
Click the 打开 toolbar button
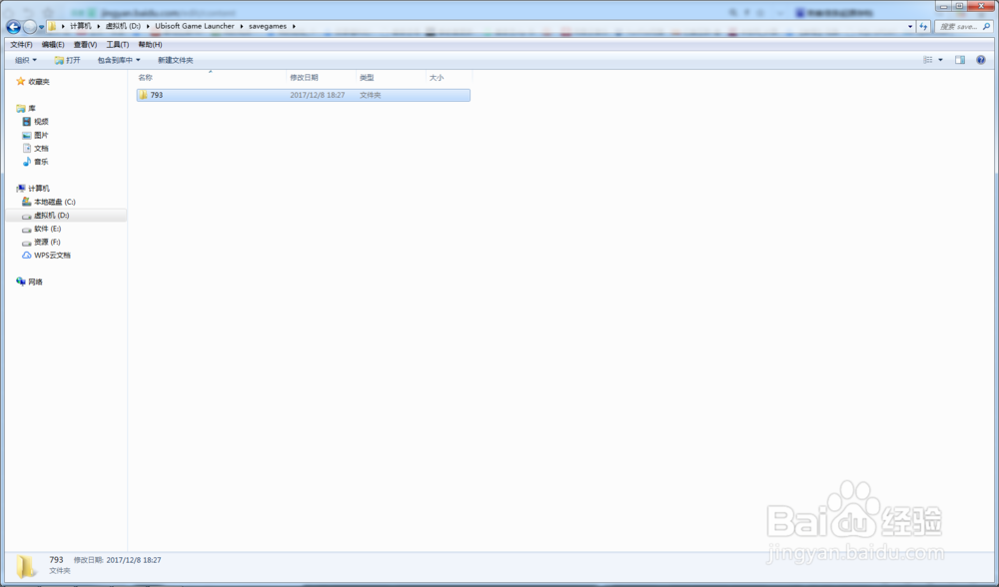click(x=68, y=60)
